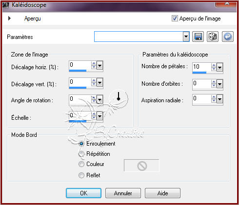This screenshot has height=205, width=239.
Task: Click the Kaléidoscope title bar icon
Action: click(x=6, y=5)
